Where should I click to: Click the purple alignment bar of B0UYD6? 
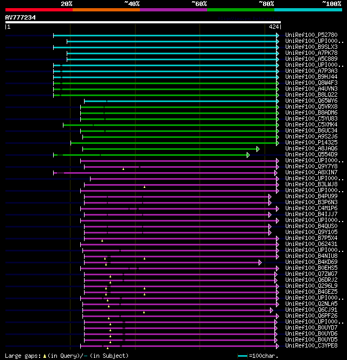click(179, 334)
